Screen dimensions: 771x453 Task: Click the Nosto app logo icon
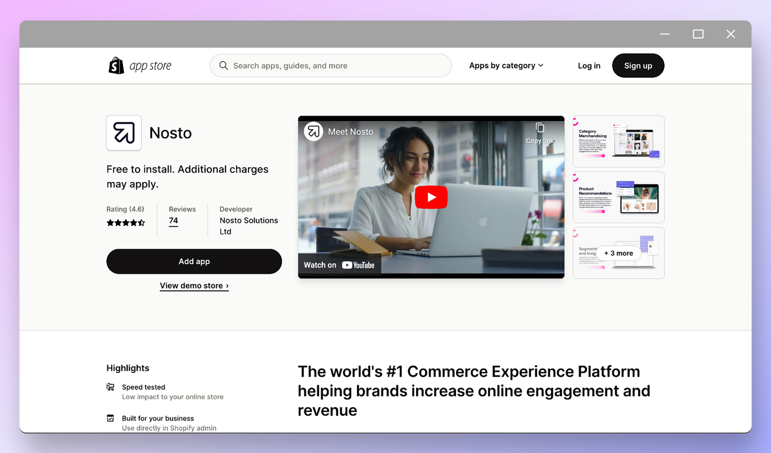point(123,132)
